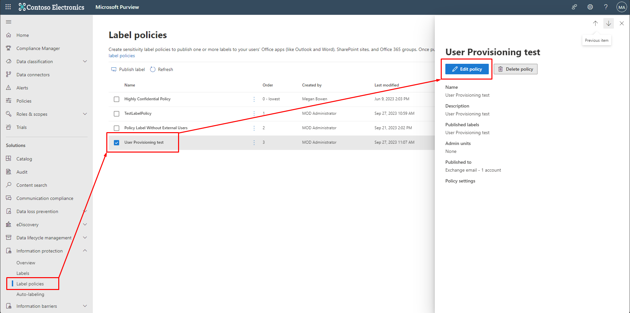Expand the Data classification section
Image resolution: width=630 pixels, height=313 pixels.
(x=85, y=61)
